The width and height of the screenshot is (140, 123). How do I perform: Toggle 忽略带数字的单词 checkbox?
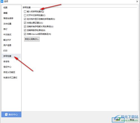[x=25, y=30]
